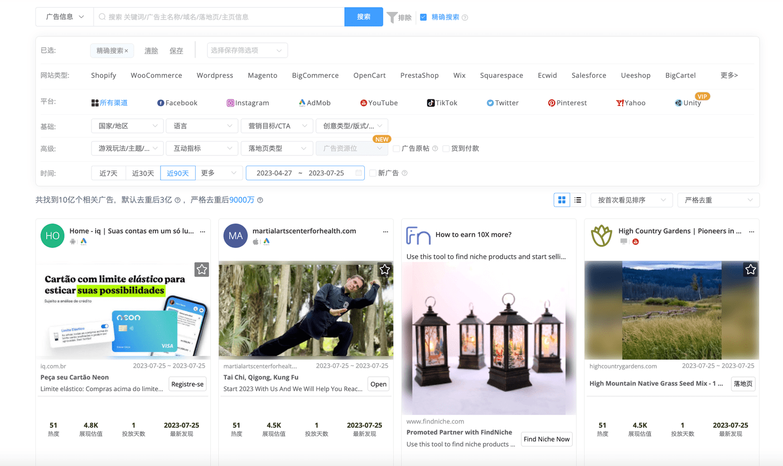Favorite the iq.com.br Cartão ad with star
Screen dimensions: 783x466
(202, 269)
